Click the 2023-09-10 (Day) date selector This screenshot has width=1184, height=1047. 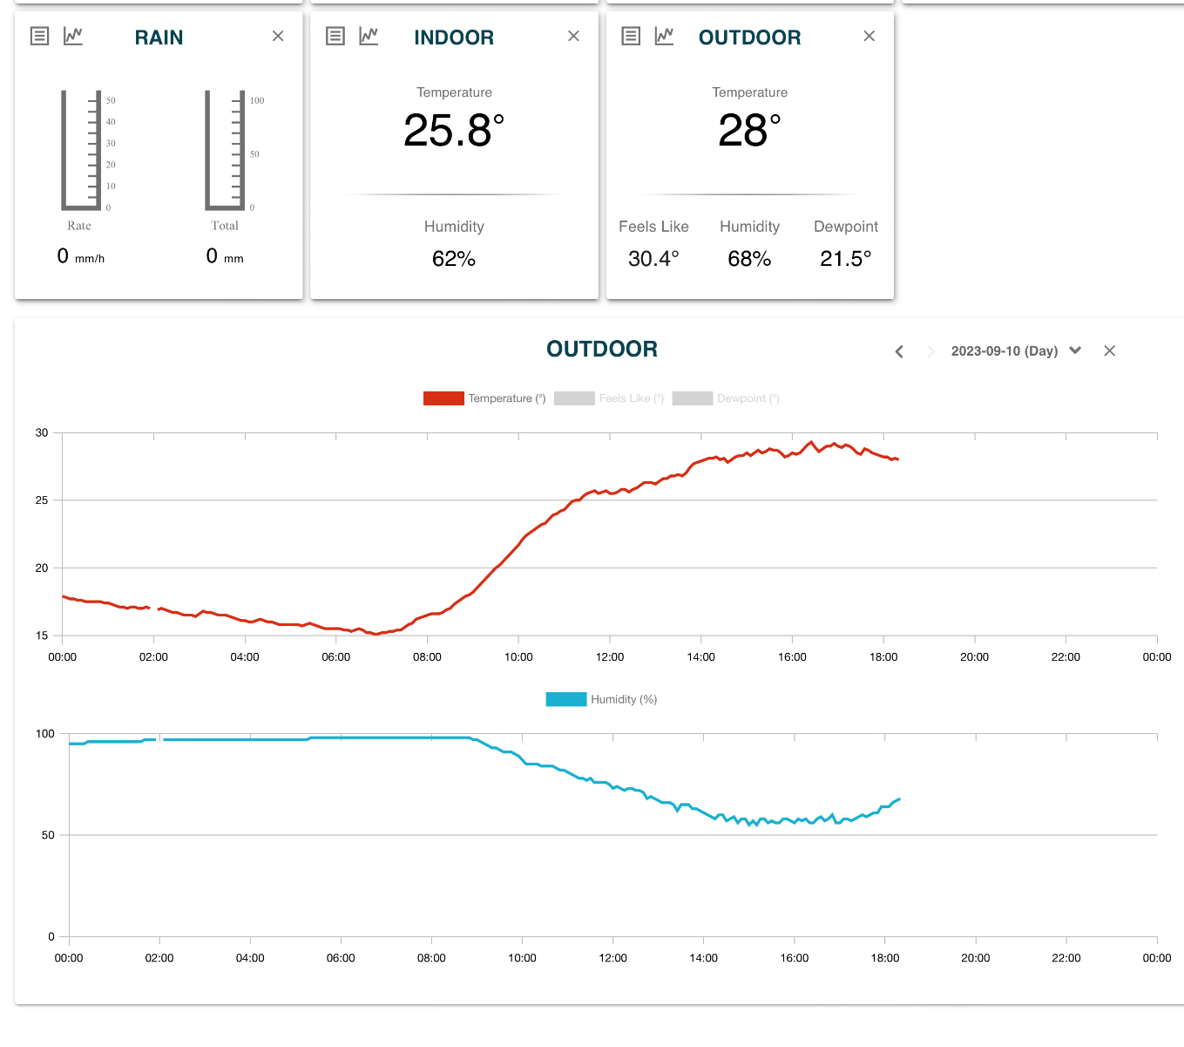[x=1004, y=351]
